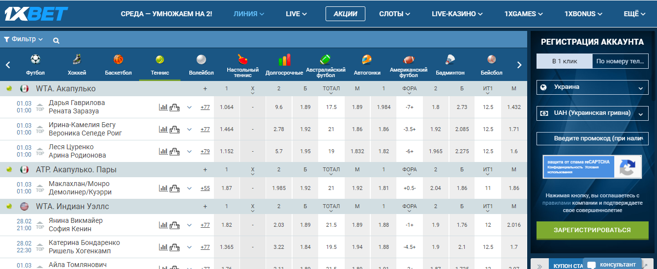Open the СЛОТЫ menu

[395, 14]
